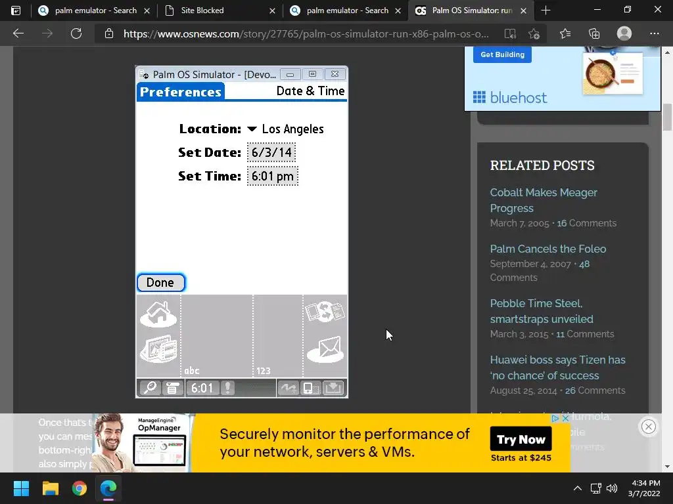Open immersive reader icon in address bar

click(x=510, y=33)
